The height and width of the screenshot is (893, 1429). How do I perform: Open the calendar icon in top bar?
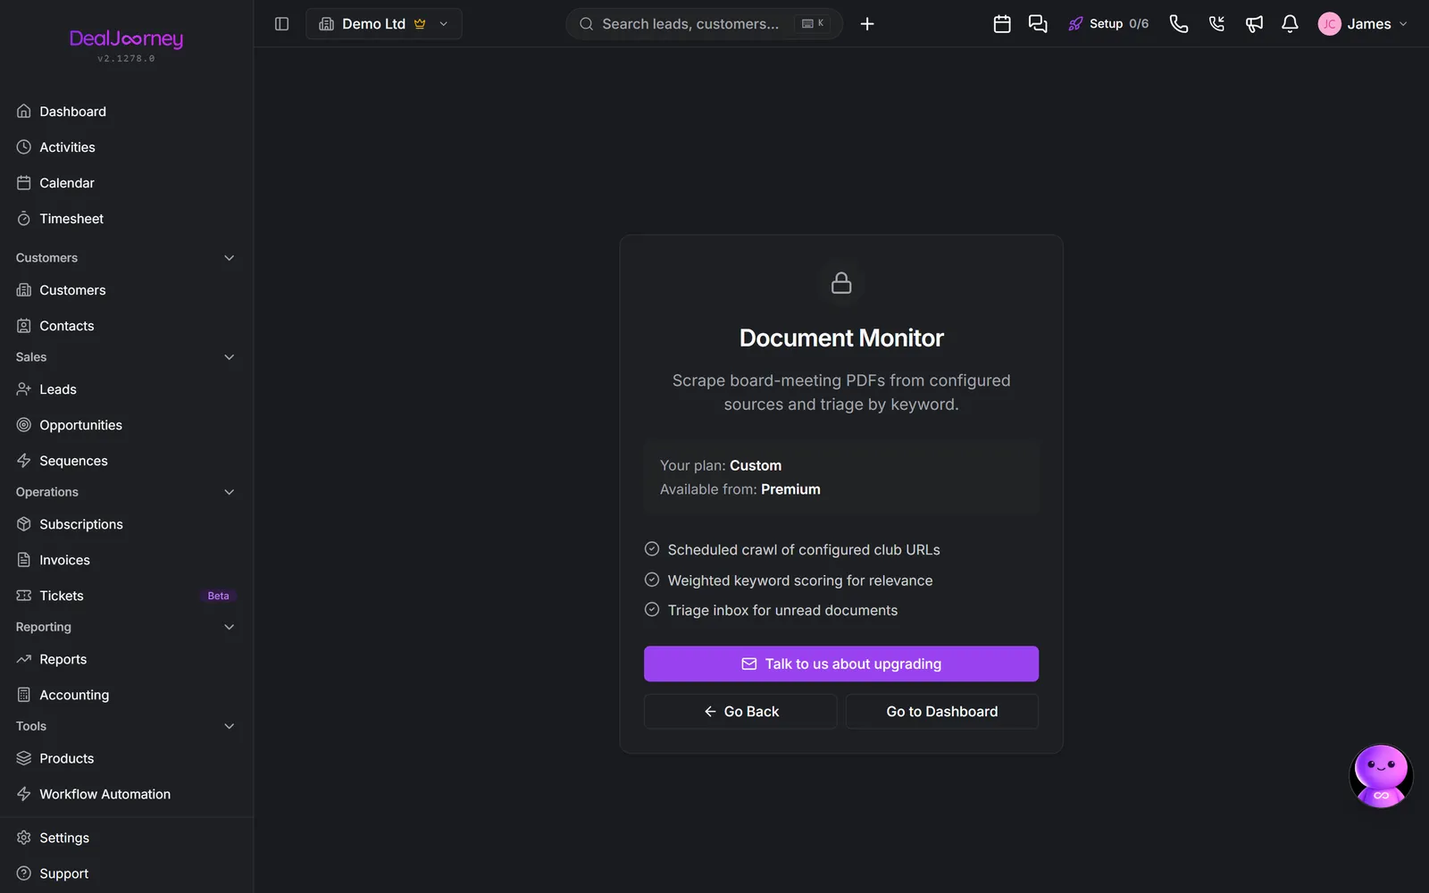tap(1002, 24)
